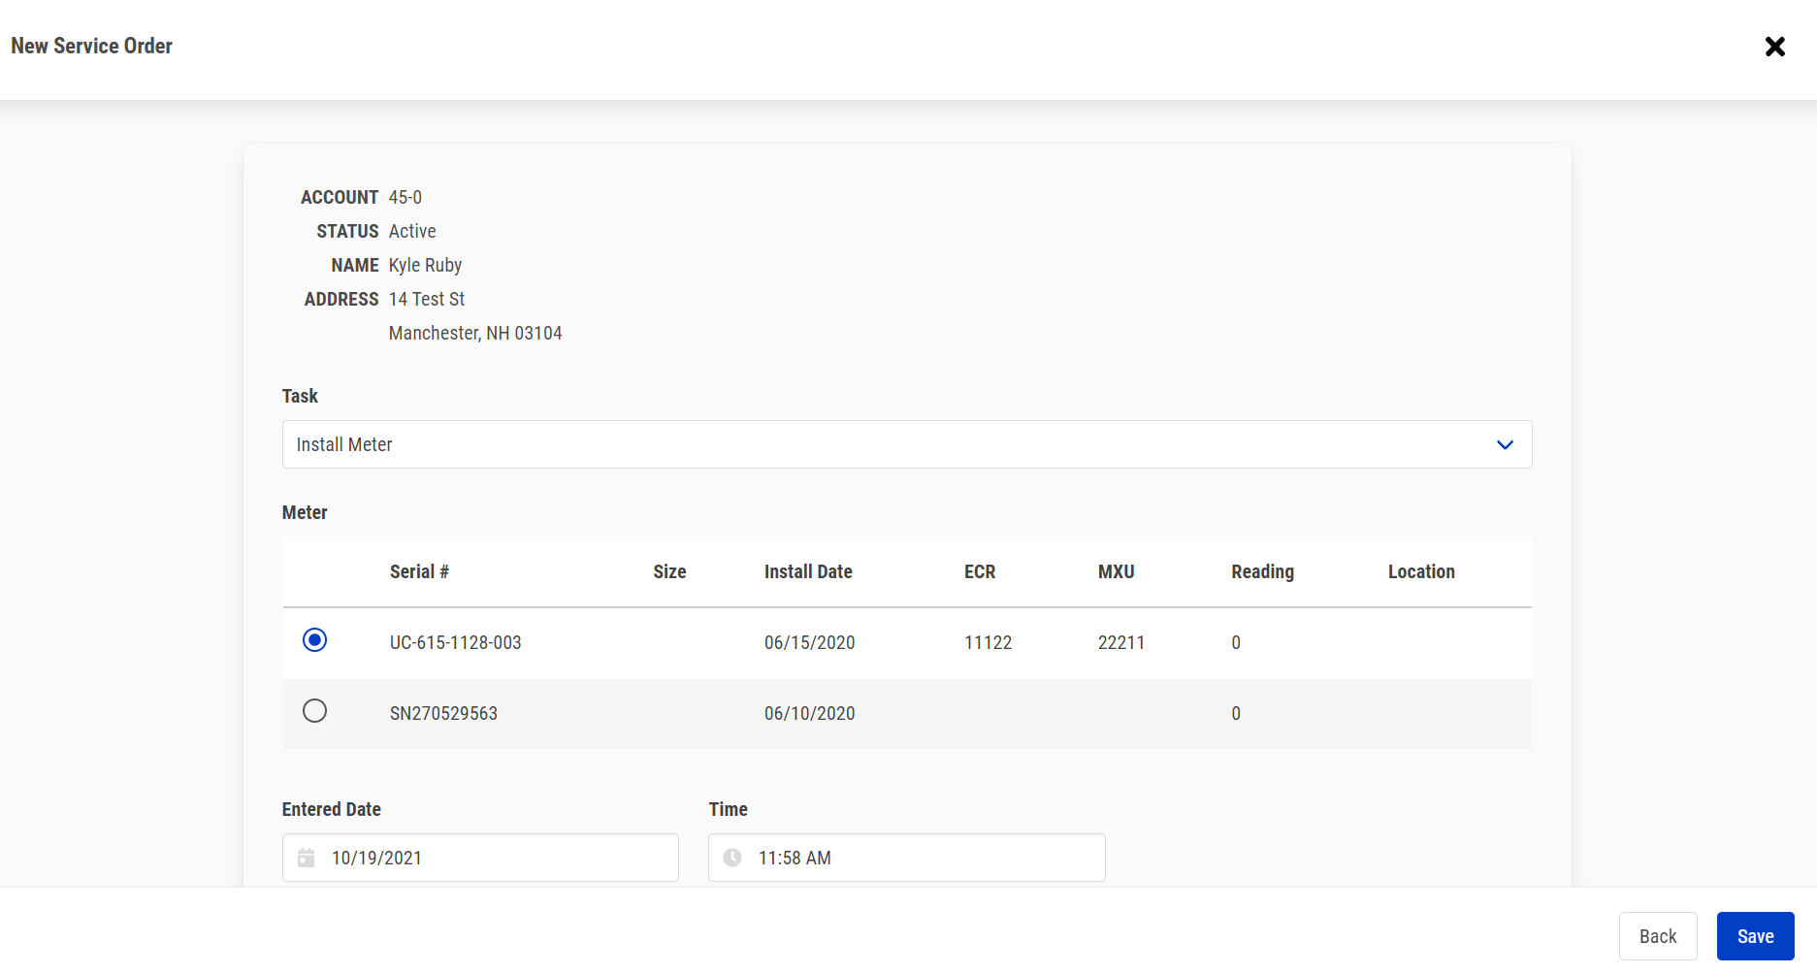Click the clock icon in Time field

[x=732, y=858]
